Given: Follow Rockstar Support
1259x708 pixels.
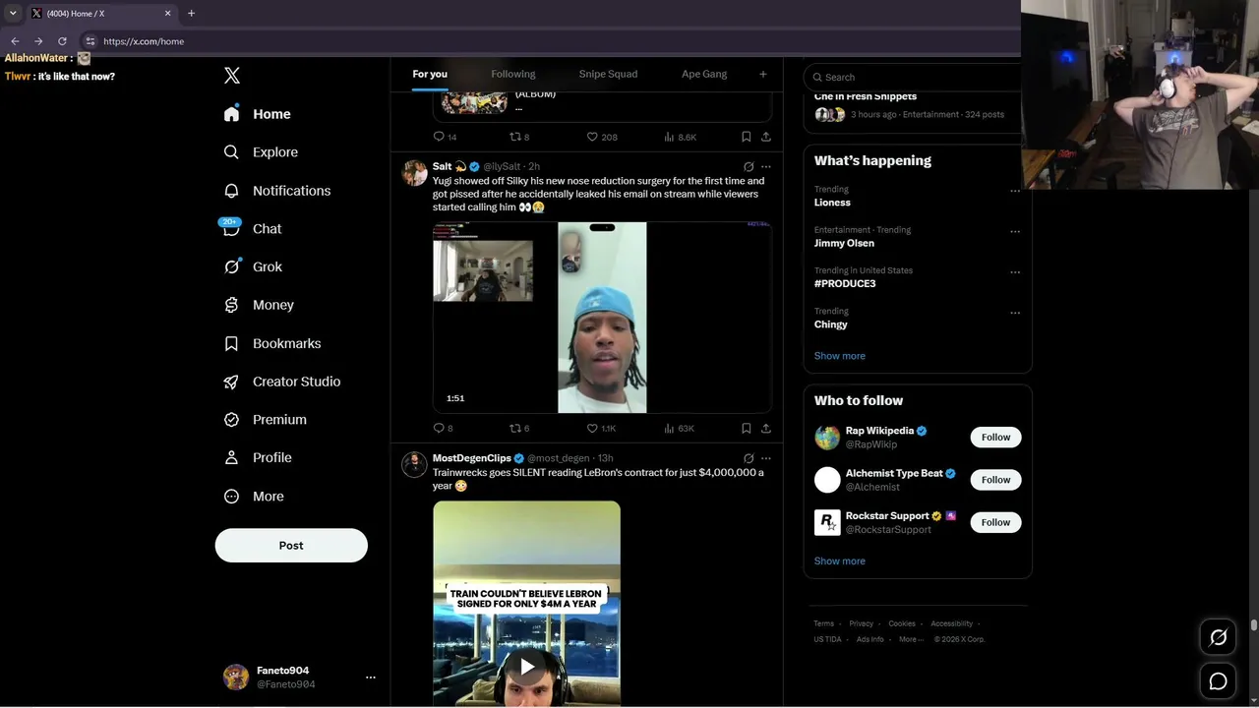Looking at the screenshot, I should (995, 522).
